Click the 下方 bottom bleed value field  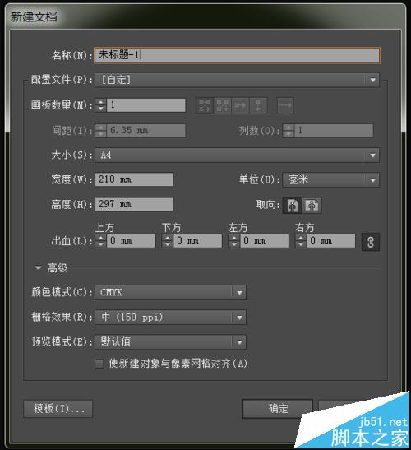click(x=197, y=241)
